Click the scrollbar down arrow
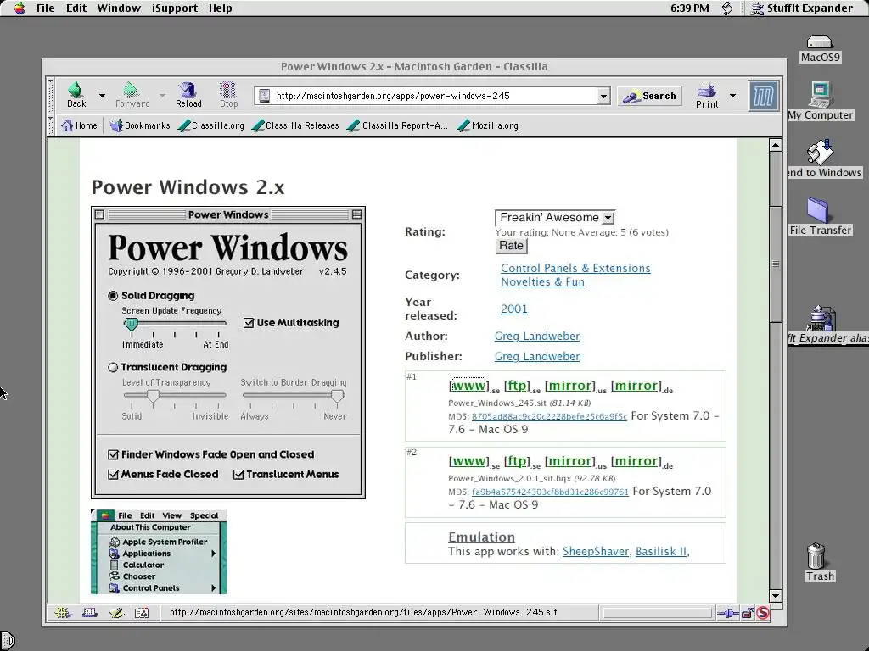This screenshot has height=651, width=869. point(776,596)
